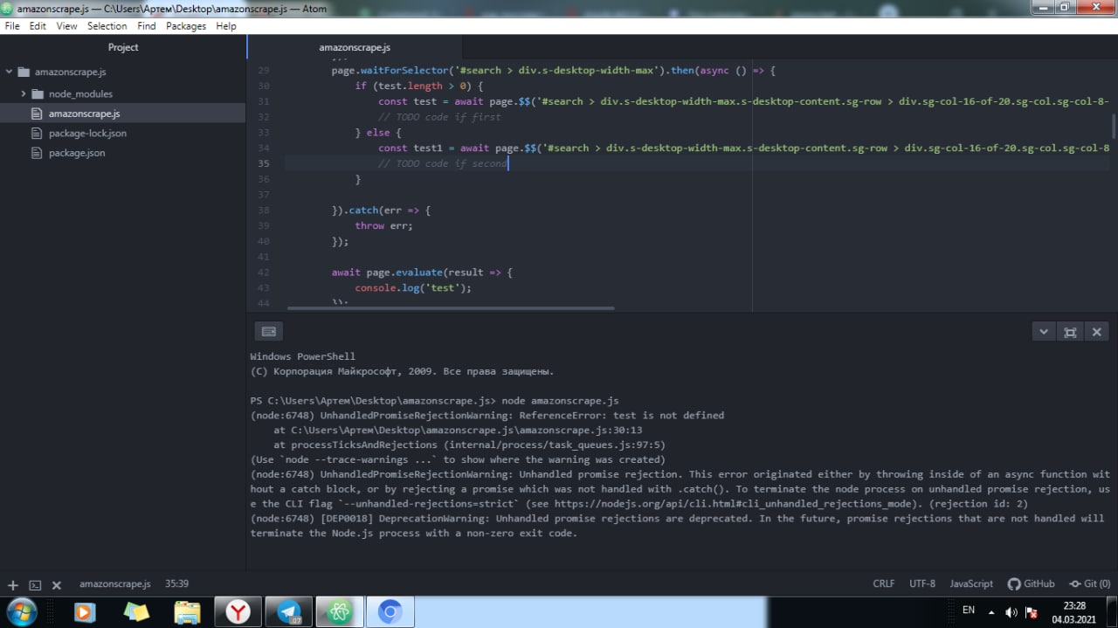This screenshot has height=628, width=1118.
Task: Maximize the terminal panel
Action: (x=1070, y=332)
